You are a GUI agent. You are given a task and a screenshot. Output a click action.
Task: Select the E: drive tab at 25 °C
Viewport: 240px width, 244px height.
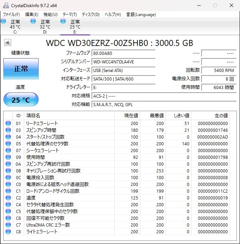click(x=75, y=26)
